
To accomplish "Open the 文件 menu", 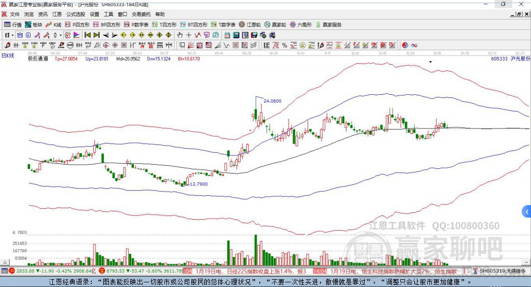I will [x=15, y=14].
